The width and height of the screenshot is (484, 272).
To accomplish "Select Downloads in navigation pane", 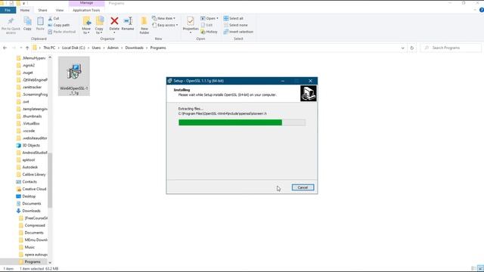I will 31,211.
